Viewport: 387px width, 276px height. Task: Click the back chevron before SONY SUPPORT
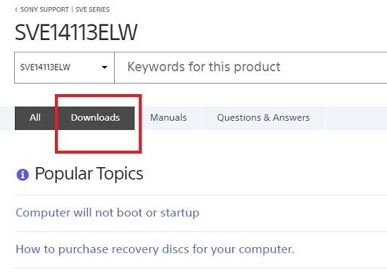16,10
